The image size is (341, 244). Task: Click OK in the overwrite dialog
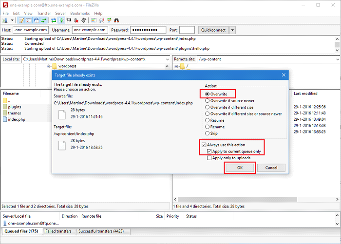(x=239, y=168)
